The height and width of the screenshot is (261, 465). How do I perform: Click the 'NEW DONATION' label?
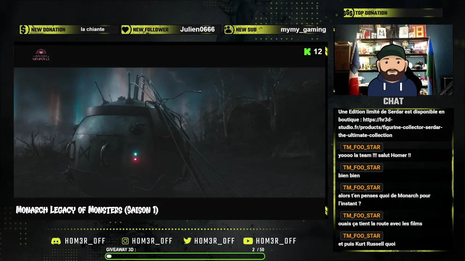pos(48,30)
